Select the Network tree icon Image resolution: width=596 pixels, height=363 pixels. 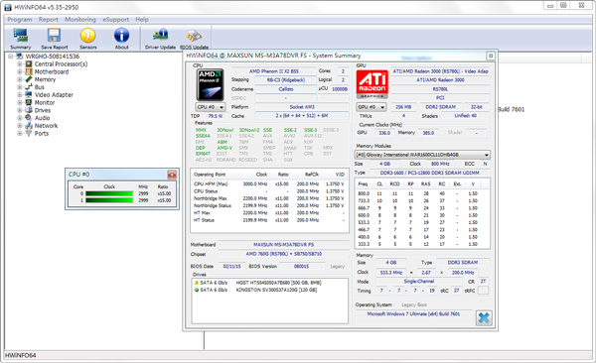29,125
